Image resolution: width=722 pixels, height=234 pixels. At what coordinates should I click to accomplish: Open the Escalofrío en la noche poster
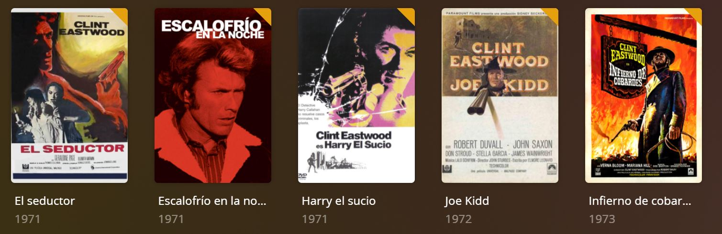(213, 96)
